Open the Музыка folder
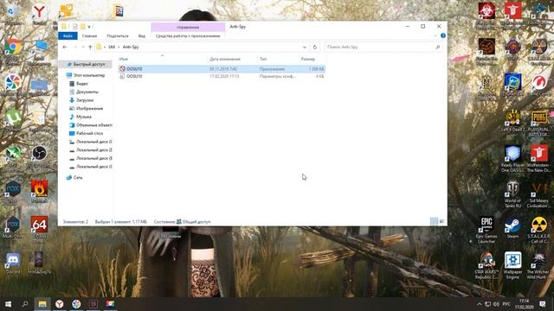 [81, 117]
